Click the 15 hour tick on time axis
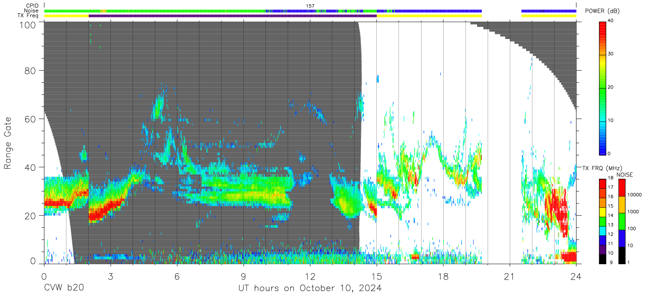This screenshot has width=648, height=299. [377, 276]
